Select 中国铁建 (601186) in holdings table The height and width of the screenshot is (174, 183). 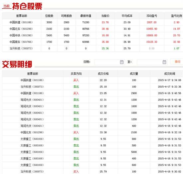pyautogui.click(x=21, y=22)
